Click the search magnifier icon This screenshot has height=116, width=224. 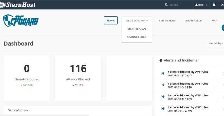[166, 5]
